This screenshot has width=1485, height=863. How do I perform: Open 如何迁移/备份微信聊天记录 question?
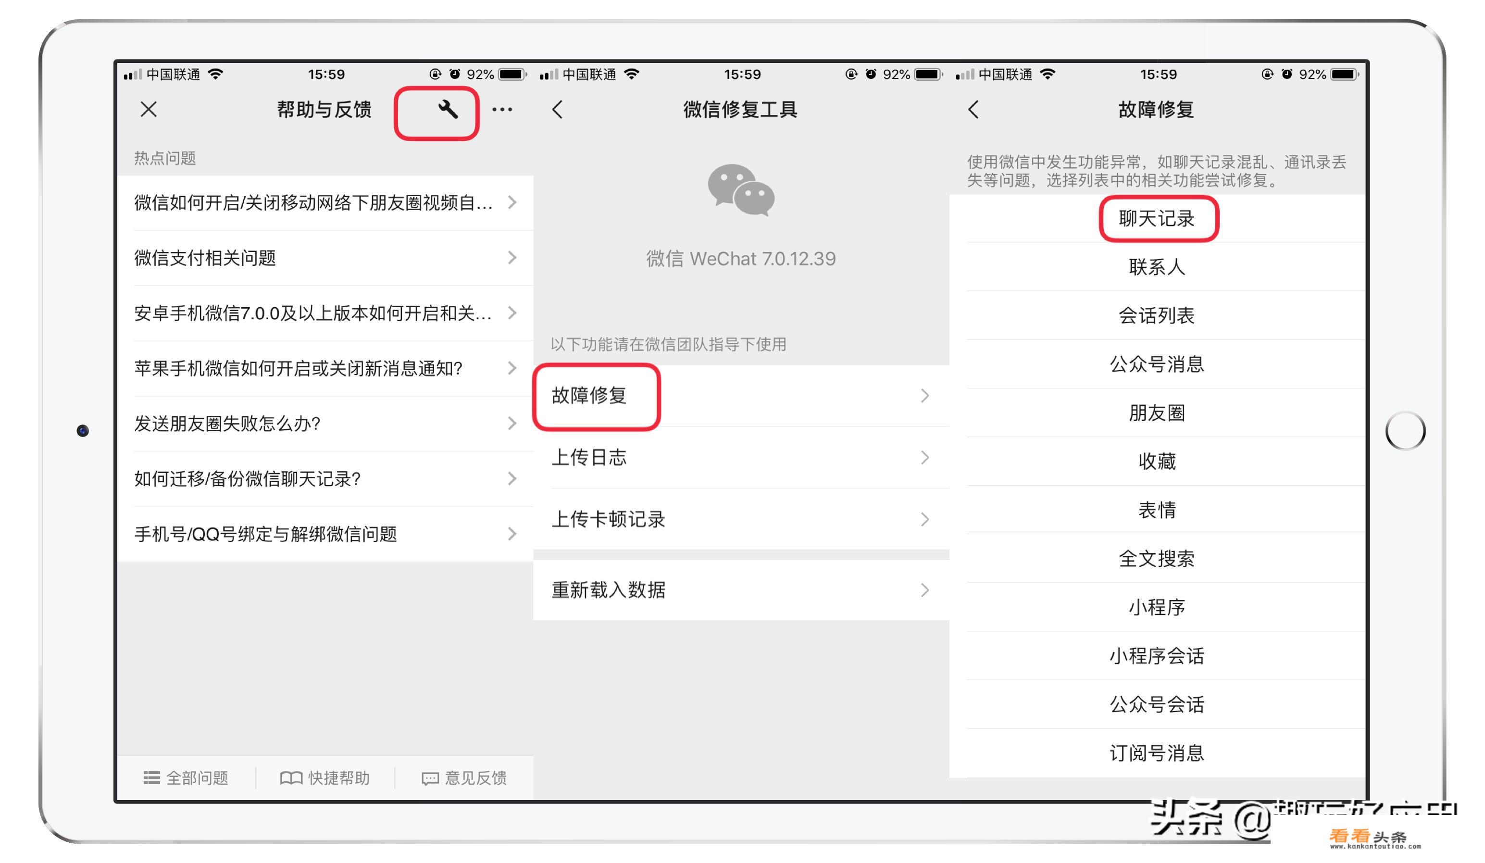click(325, 479)
